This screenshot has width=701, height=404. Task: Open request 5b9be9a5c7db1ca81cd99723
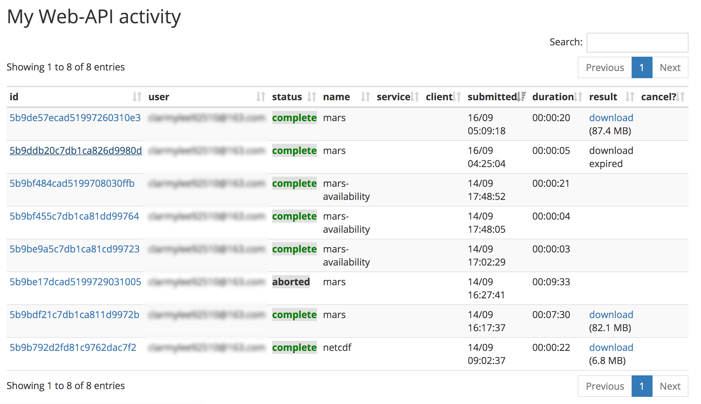click(x=74, y=249)
